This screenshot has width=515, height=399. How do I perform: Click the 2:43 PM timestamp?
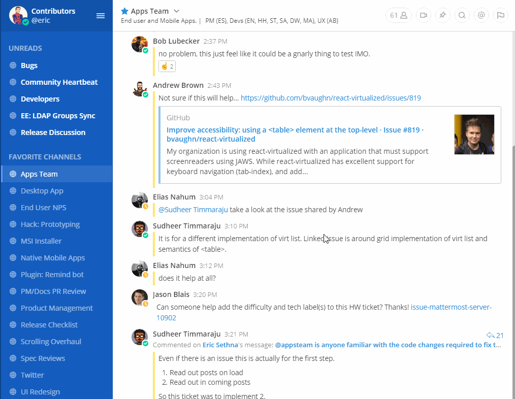(219, 86)
